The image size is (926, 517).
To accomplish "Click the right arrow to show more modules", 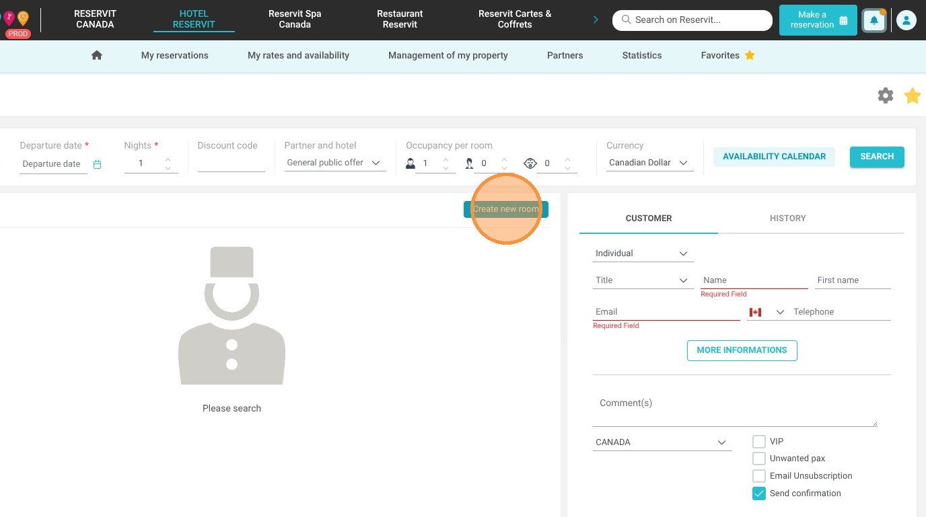I will [x=596, y=20].
